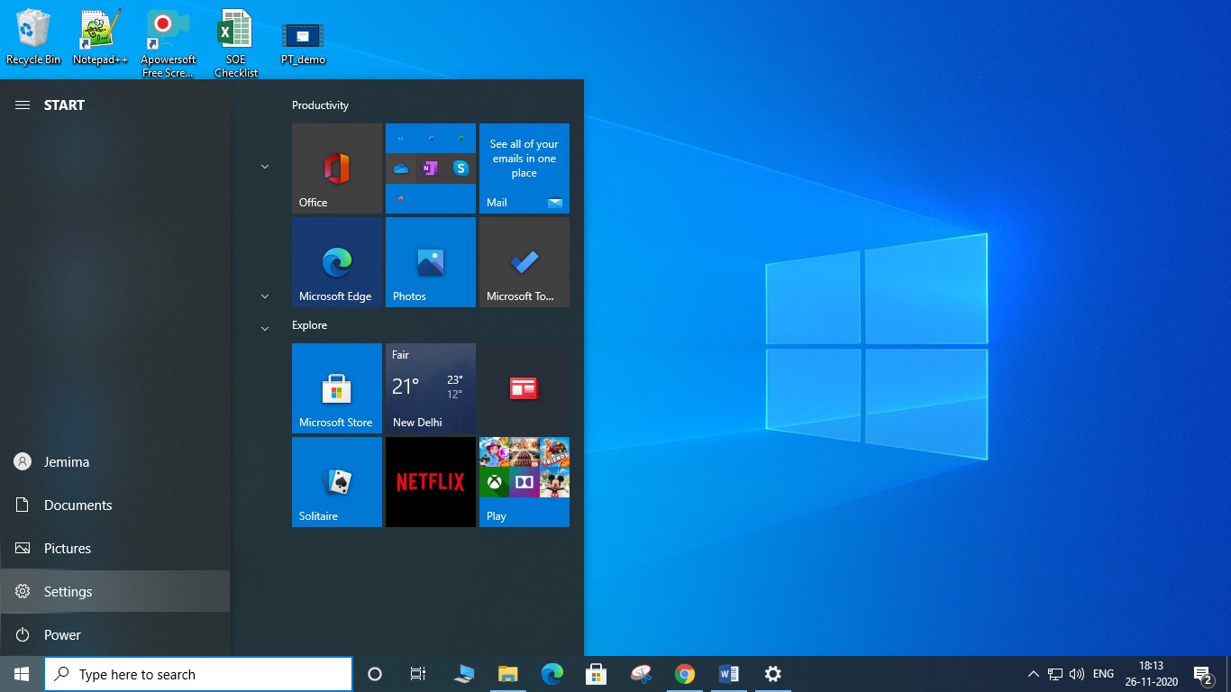Viewport: 1231px width, 692px height.
Task: Open Microsoft Store from the taskbar
Action: click(596, 674)
